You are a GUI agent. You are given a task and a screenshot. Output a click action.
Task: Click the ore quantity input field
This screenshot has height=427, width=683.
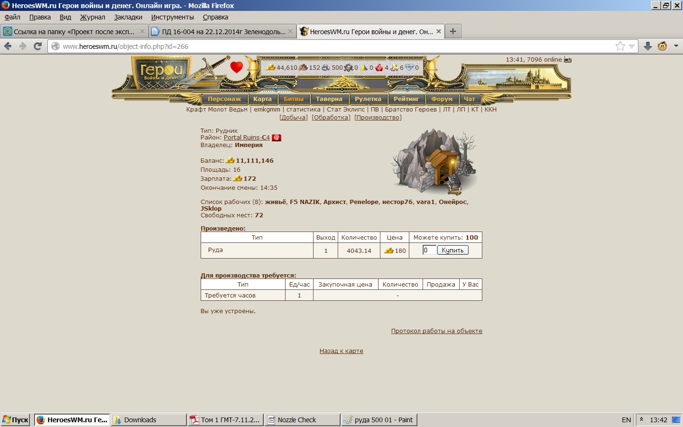(x=429, y=250)
